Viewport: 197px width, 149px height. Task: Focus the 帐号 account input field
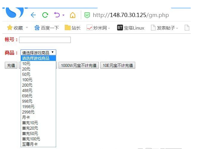(x=45, y=40)
